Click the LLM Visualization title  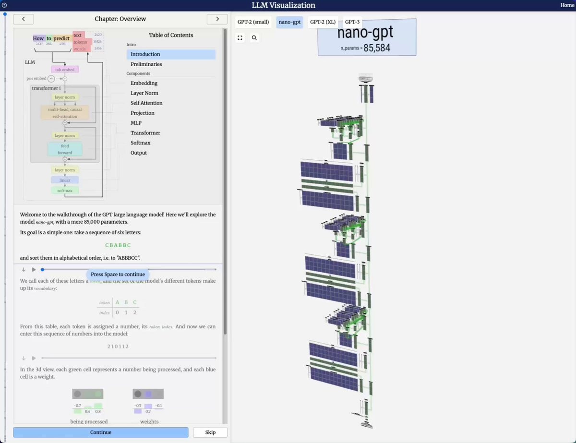pos(284,5)
